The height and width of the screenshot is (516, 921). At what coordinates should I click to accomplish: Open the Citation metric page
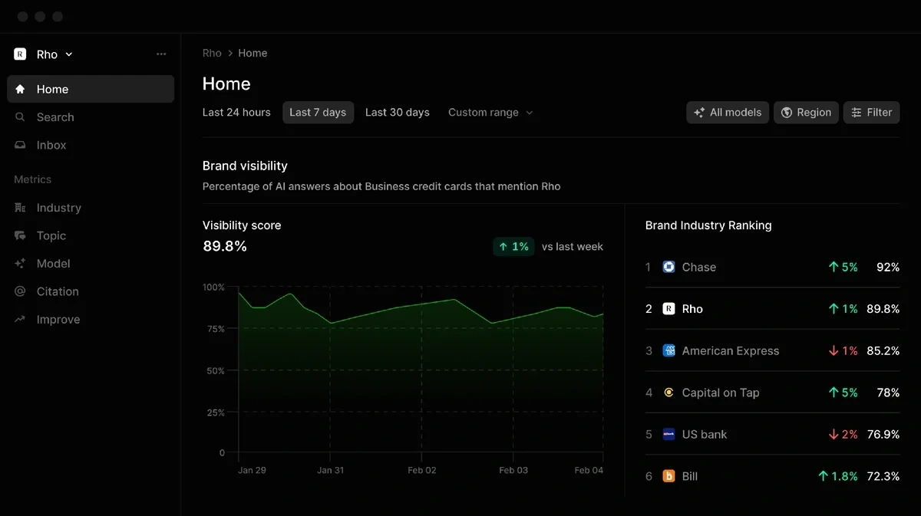click(58, 291)
